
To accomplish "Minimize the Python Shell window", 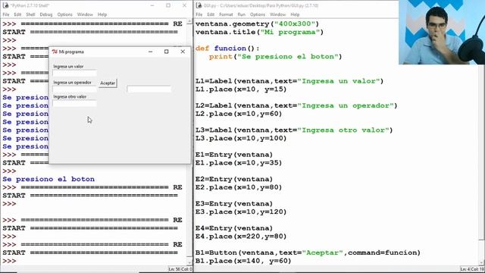I will tap(152, 5).
